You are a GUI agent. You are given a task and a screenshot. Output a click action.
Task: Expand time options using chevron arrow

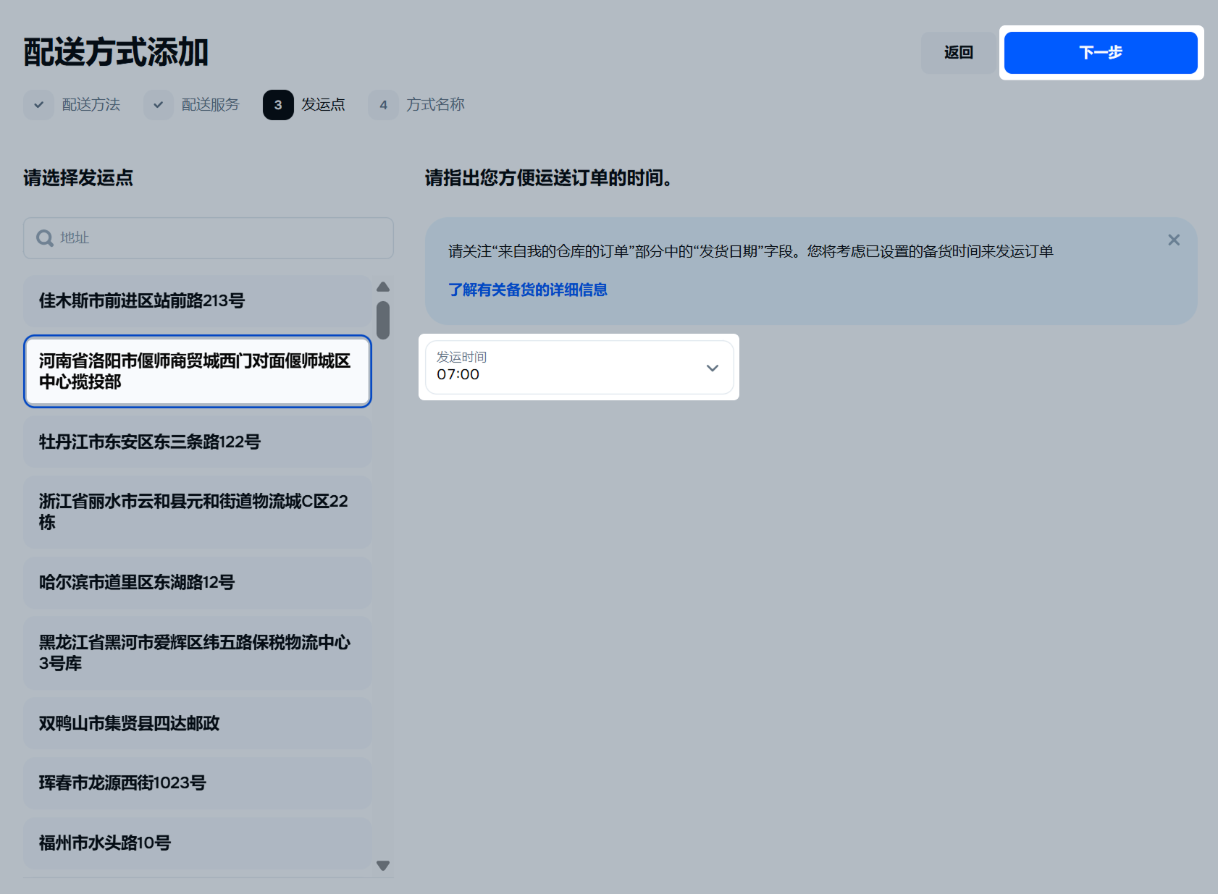click(712, 368)
